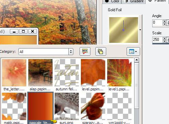Click the File Locations folders icon
The width and height of the screenshot is (169, 124).
click(x=101, y=51)
